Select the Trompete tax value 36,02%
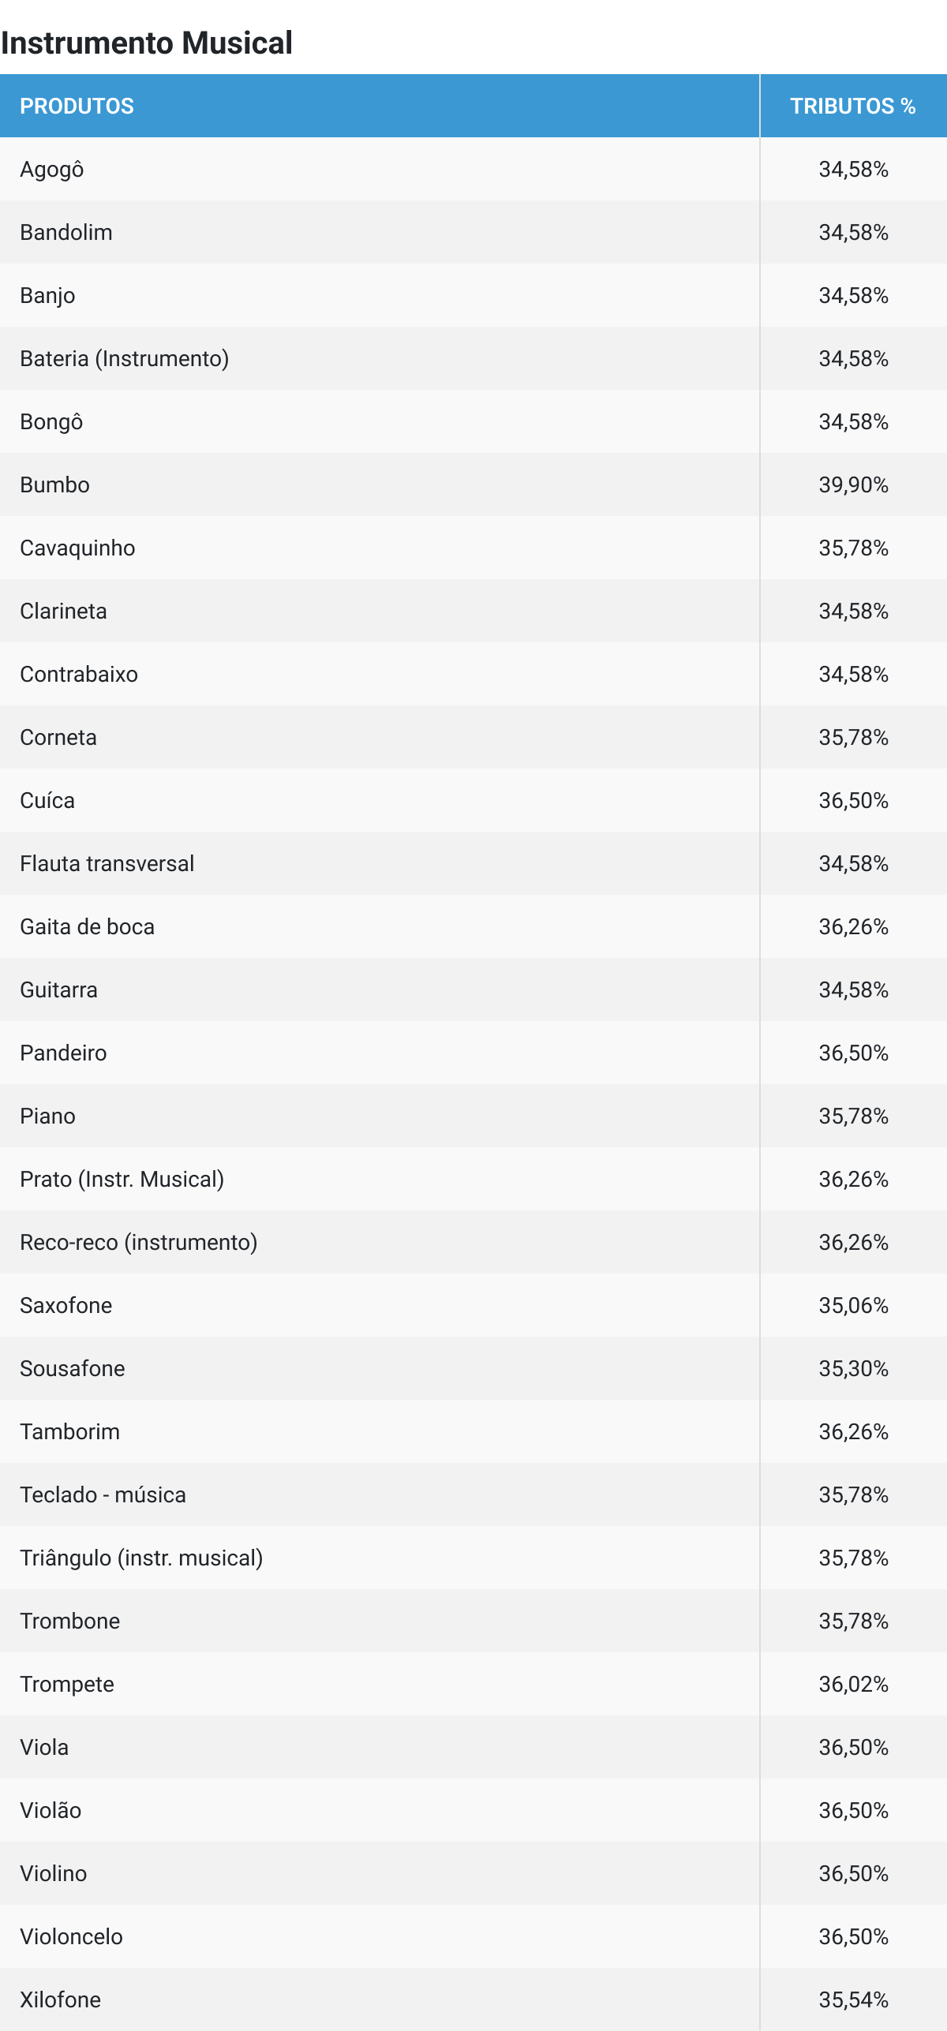The image size is (947, 2031). pos(853,1684)
